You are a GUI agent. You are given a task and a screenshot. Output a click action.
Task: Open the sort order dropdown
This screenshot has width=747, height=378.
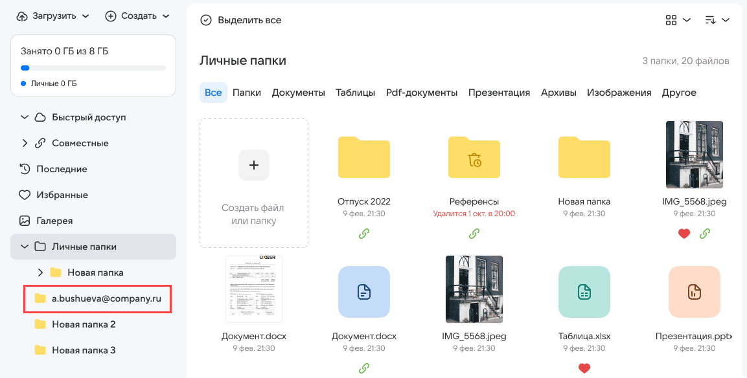(717, 20)
